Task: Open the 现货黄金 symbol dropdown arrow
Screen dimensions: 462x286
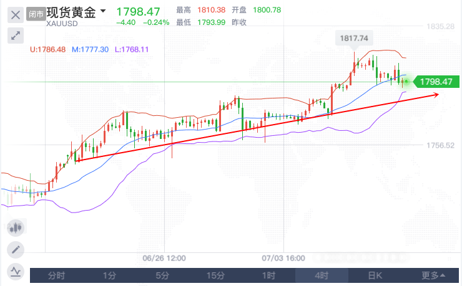Action: tap(102, 11)
